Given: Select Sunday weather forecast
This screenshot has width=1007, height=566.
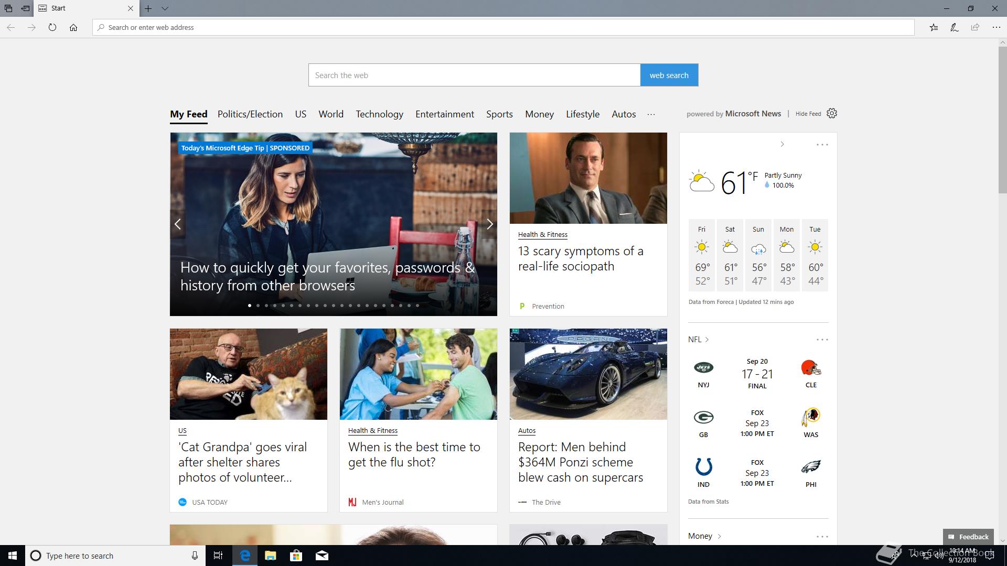Looking at the screenshot, I should point(758,255).
